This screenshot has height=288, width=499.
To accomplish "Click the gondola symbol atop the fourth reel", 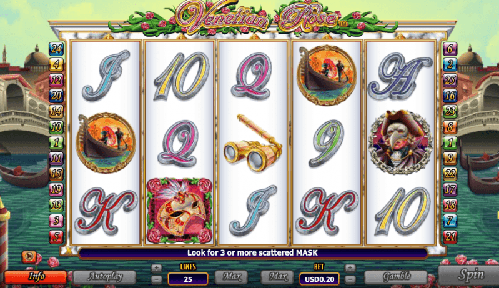I will tap(327, 75).
